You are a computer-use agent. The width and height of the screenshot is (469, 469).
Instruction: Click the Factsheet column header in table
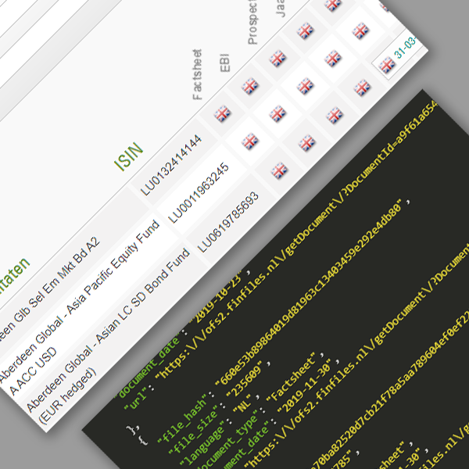point(198,74)
